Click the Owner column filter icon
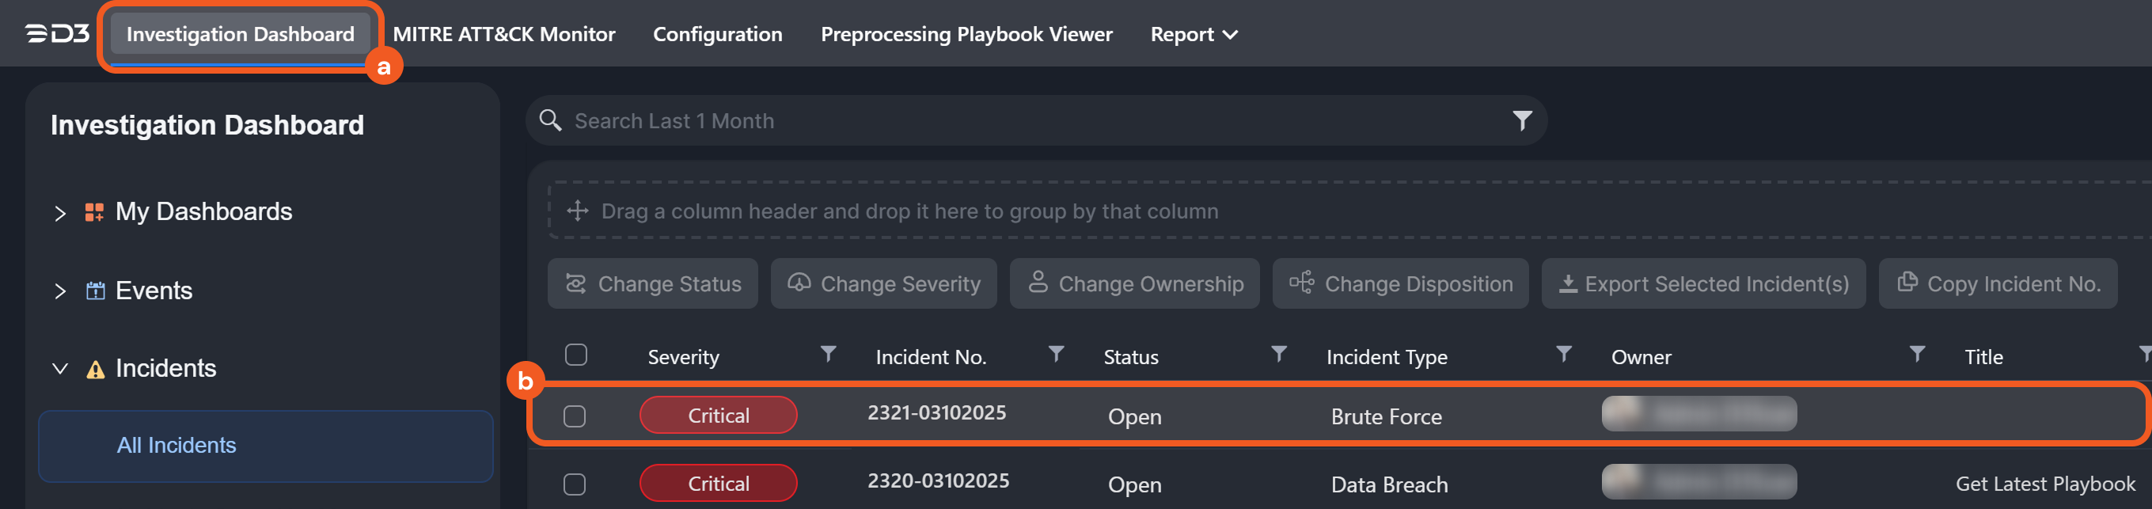Viewport: 2152px width, 509px height. (x=1916, y=355)
